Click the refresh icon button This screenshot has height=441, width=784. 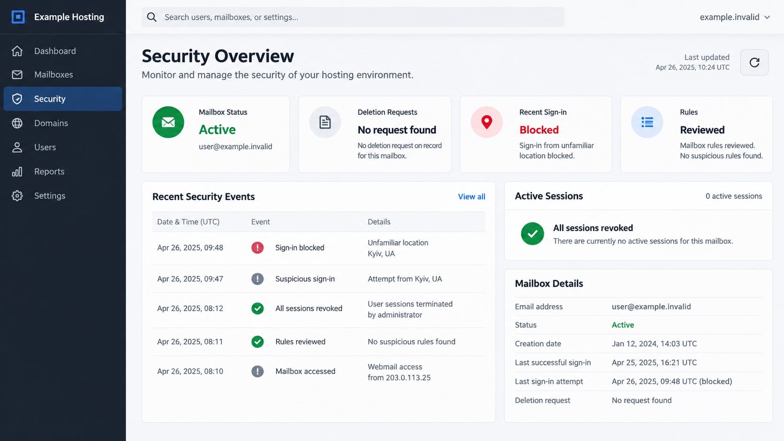point(754,62)
